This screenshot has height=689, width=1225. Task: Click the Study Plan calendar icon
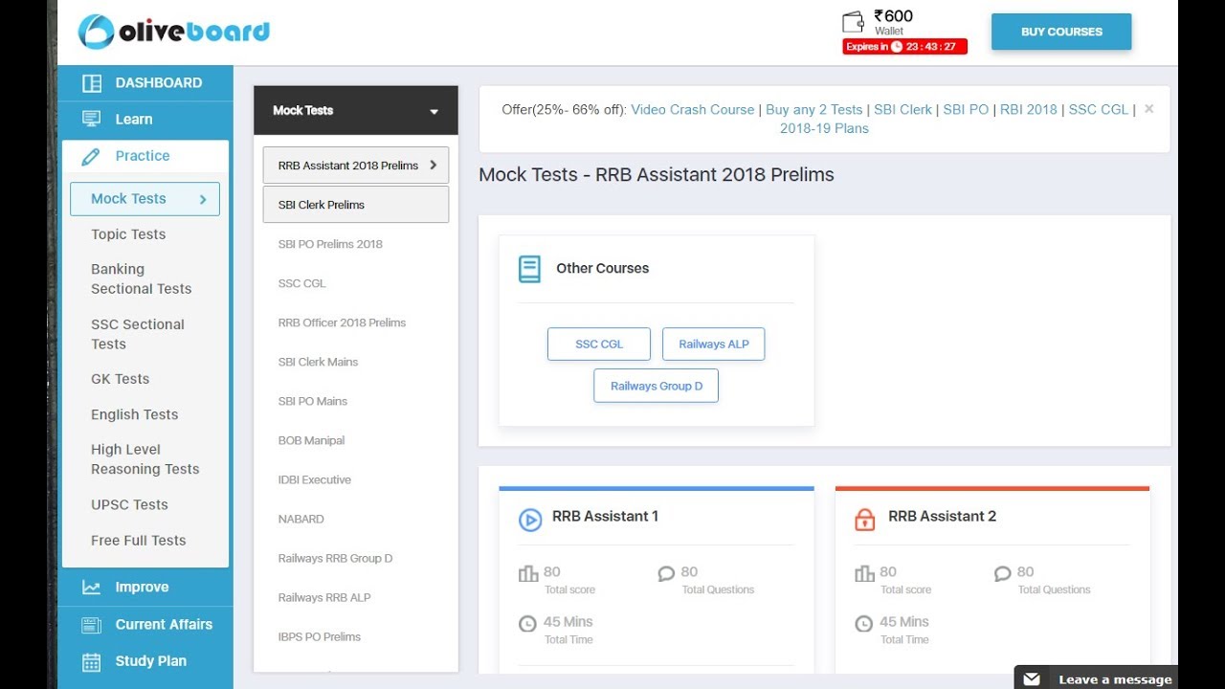pyautogui.click(x=92, y=661)
